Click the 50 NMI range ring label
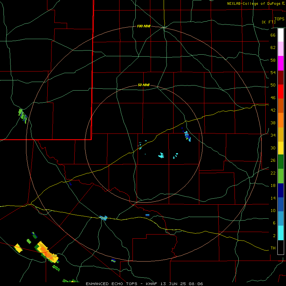The width and height of the screenshot is (286, 286). pos(144,85)
